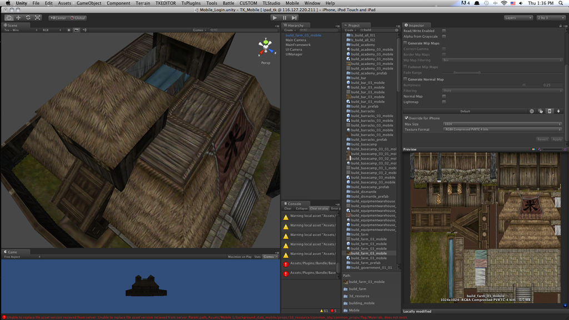Open the Create dropdown in Project panel
Image resolution: width=569 pixels, height=320 pixels.
[350, 30]
